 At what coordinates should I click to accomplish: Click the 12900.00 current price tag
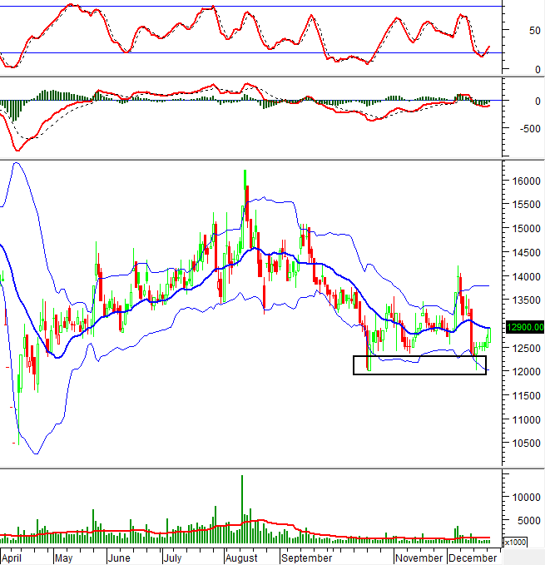524,327
